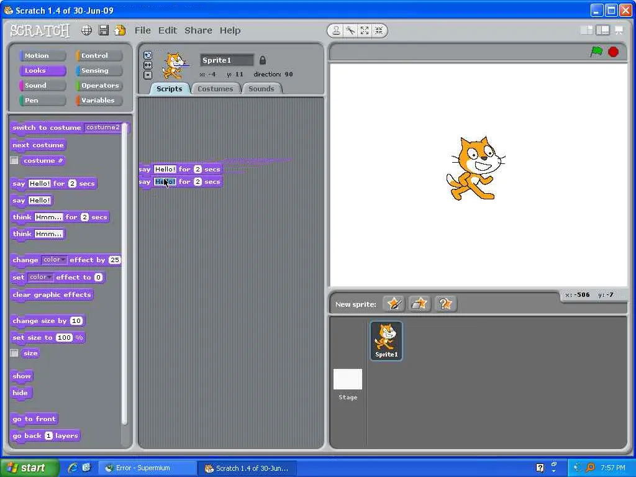Enter presentation mode

point(619,30)
